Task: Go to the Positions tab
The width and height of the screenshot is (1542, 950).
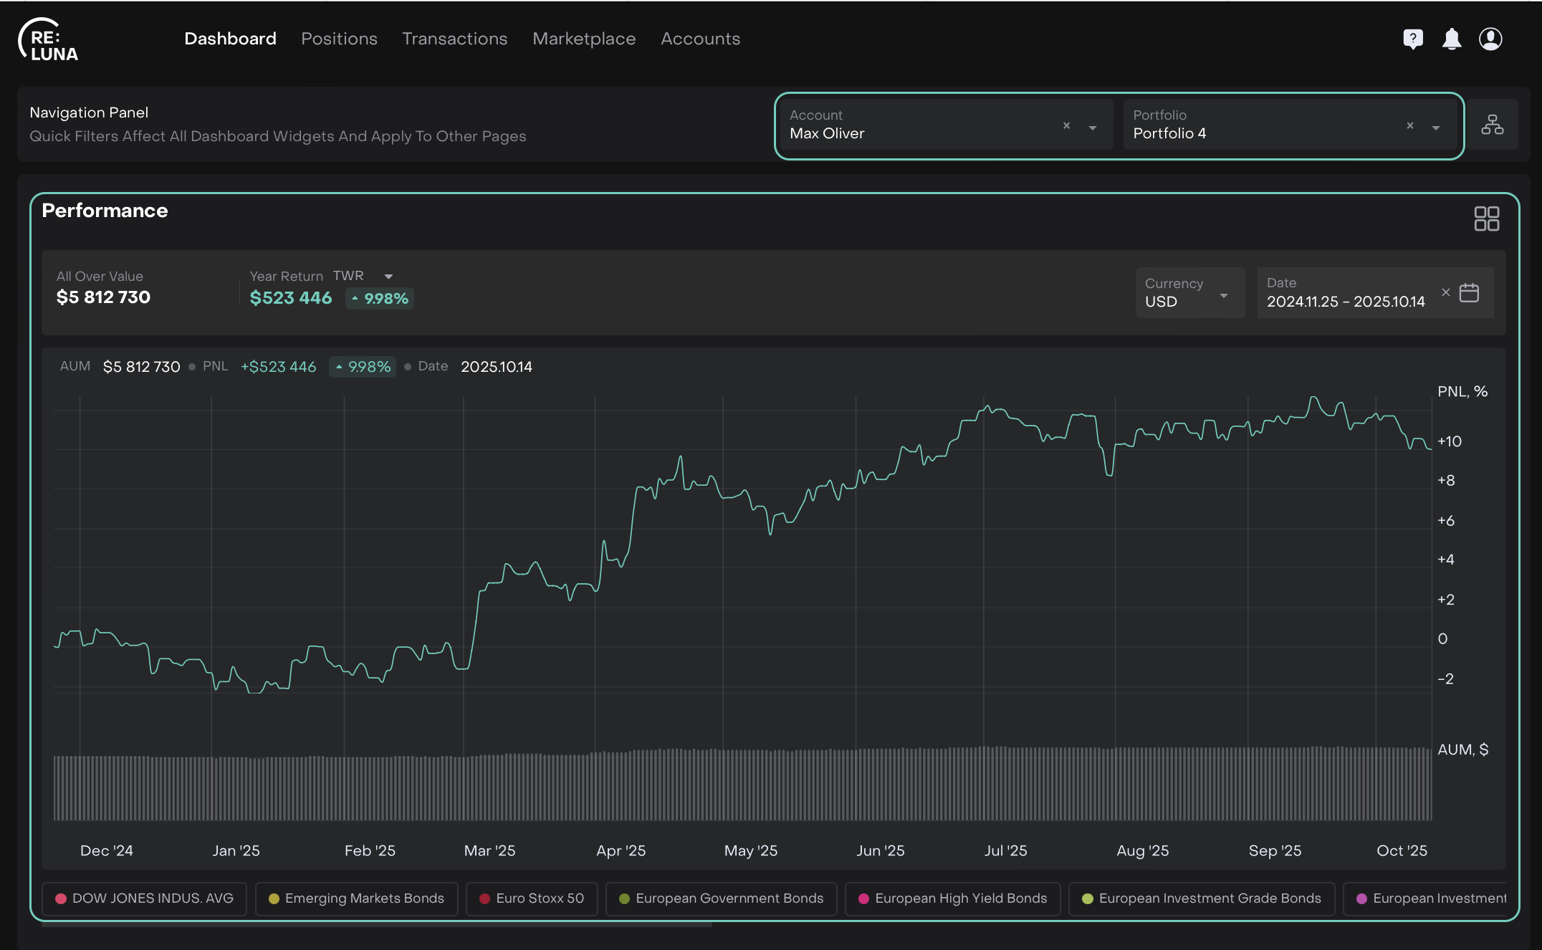Action: [x=339, y=39]
